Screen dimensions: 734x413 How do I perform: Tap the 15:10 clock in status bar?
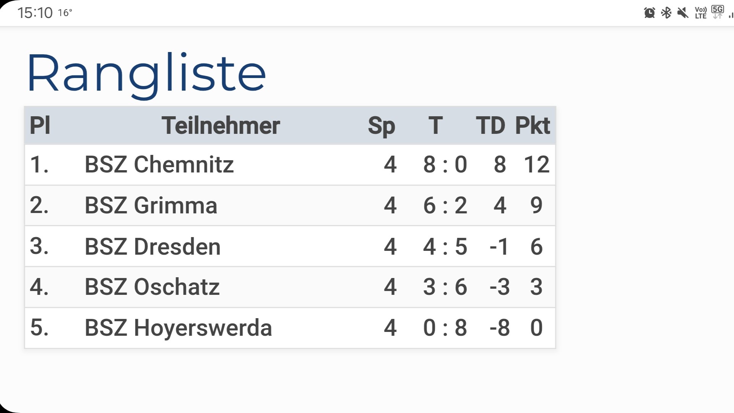(35, 13)
